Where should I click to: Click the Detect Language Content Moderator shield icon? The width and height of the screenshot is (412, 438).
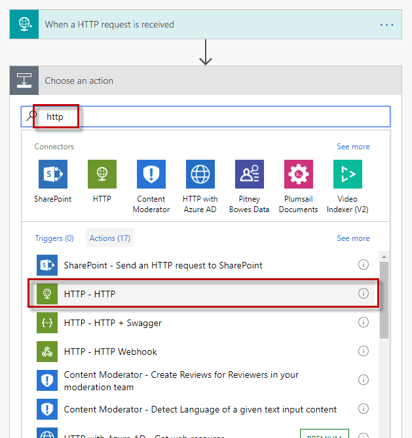47,409
